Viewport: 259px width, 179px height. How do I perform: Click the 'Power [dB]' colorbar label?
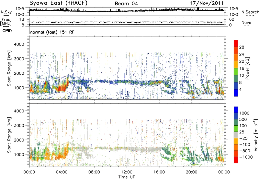247,68
